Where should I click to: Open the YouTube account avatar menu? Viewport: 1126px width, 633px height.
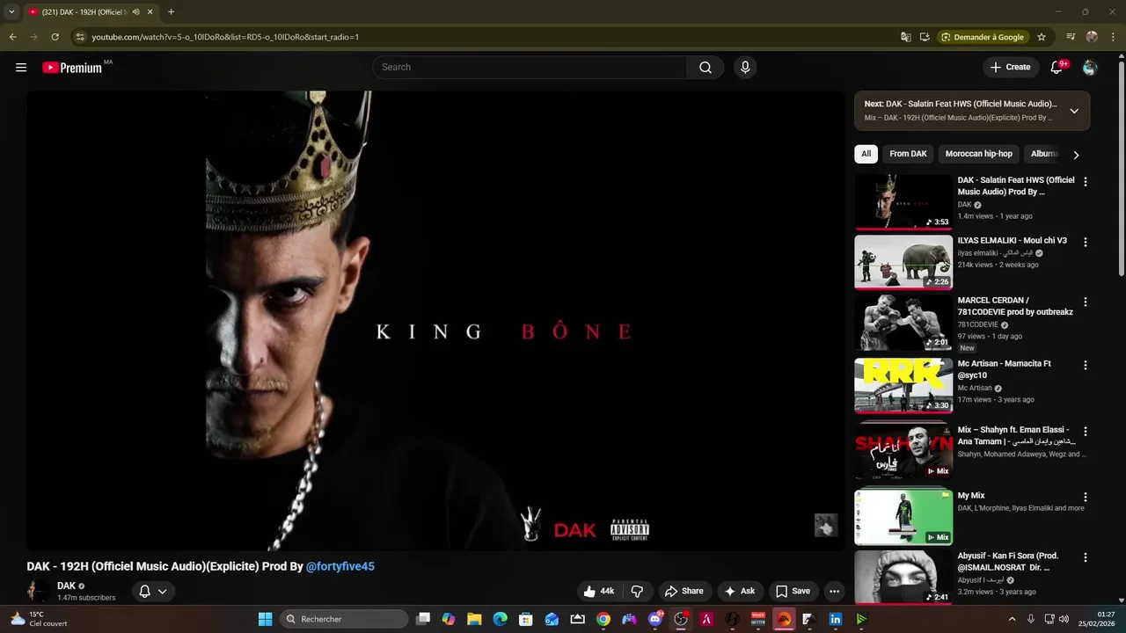point(1090,68)
